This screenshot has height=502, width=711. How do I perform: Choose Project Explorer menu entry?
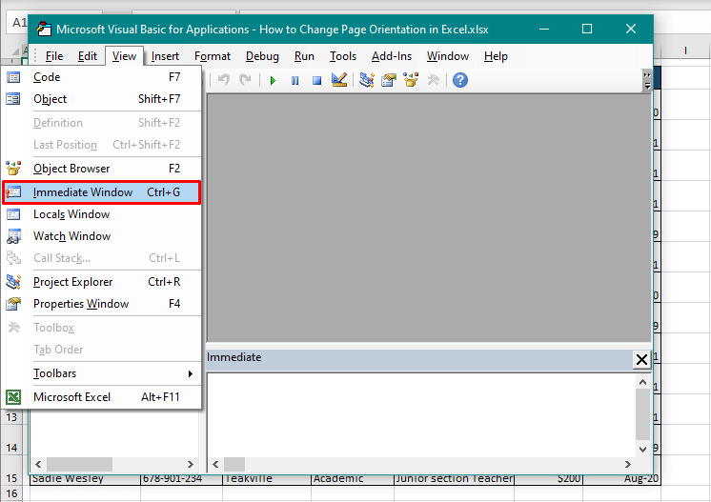coord(102,282)
